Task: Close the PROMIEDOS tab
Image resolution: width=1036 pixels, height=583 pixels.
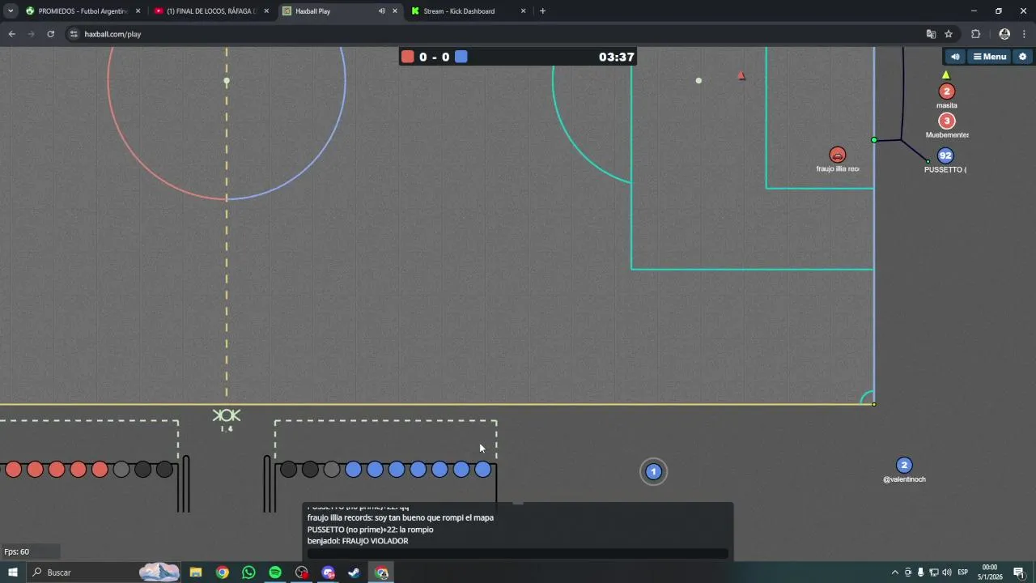Action: [138, 11]
